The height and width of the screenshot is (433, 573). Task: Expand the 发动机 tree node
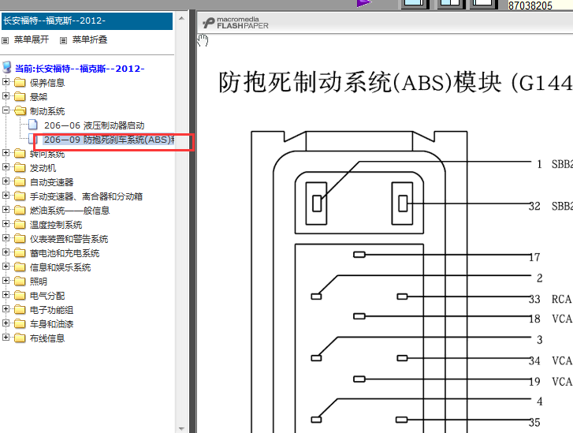click(6, 166)
